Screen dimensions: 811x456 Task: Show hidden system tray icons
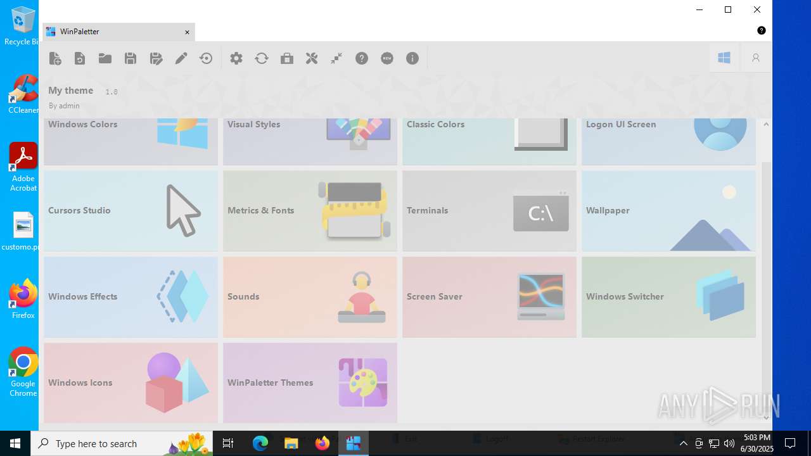tap(683, 443)
